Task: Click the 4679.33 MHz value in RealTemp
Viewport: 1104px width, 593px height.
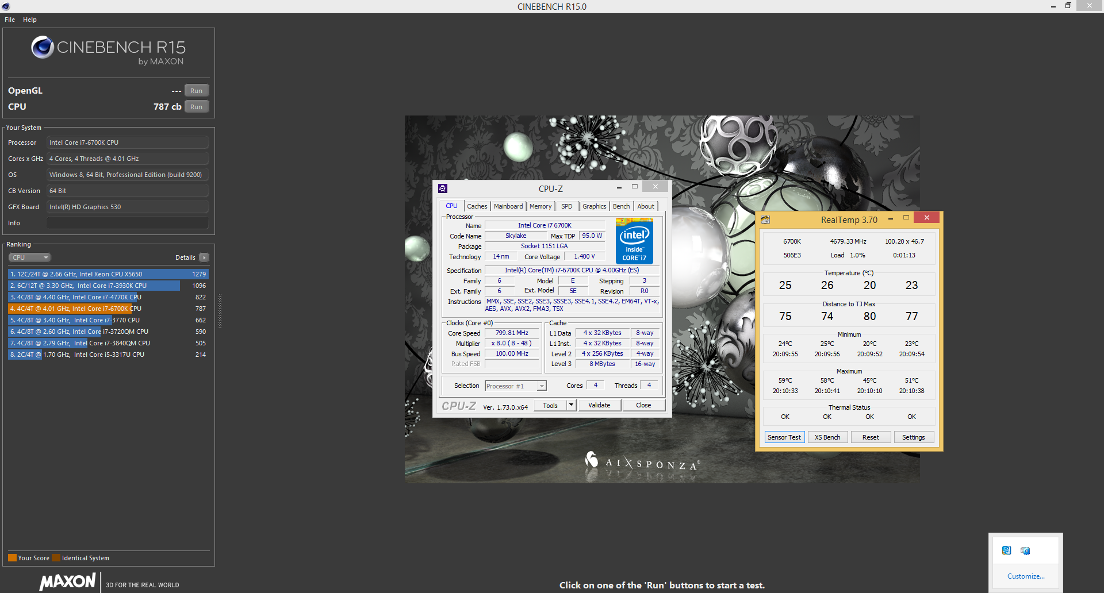Action: point(848,241)
